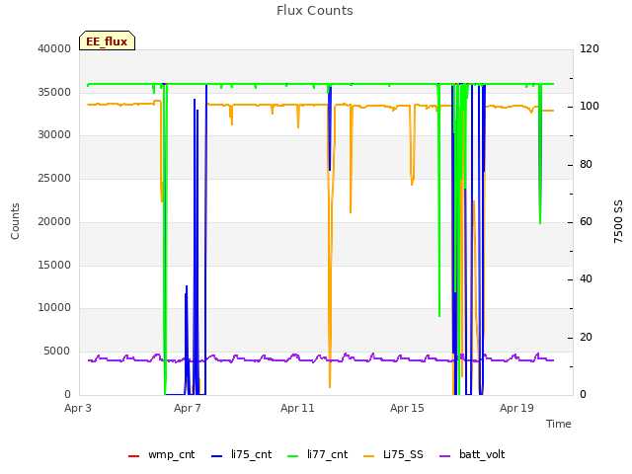
Task: Click the 80 right axis value
Action: (x=586, y=165)
